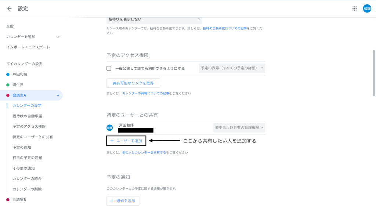Jump to 招待状の自動承諾 section
The image size is (376, 206).
pyautogui.click(x=27, y=116)
